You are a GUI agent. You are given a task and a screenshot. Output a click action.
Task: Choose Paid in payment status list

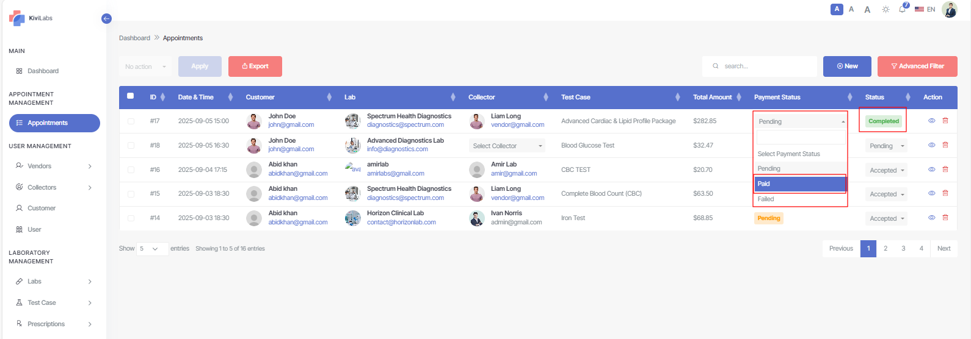pyautogui.click(x=800, y=184)
